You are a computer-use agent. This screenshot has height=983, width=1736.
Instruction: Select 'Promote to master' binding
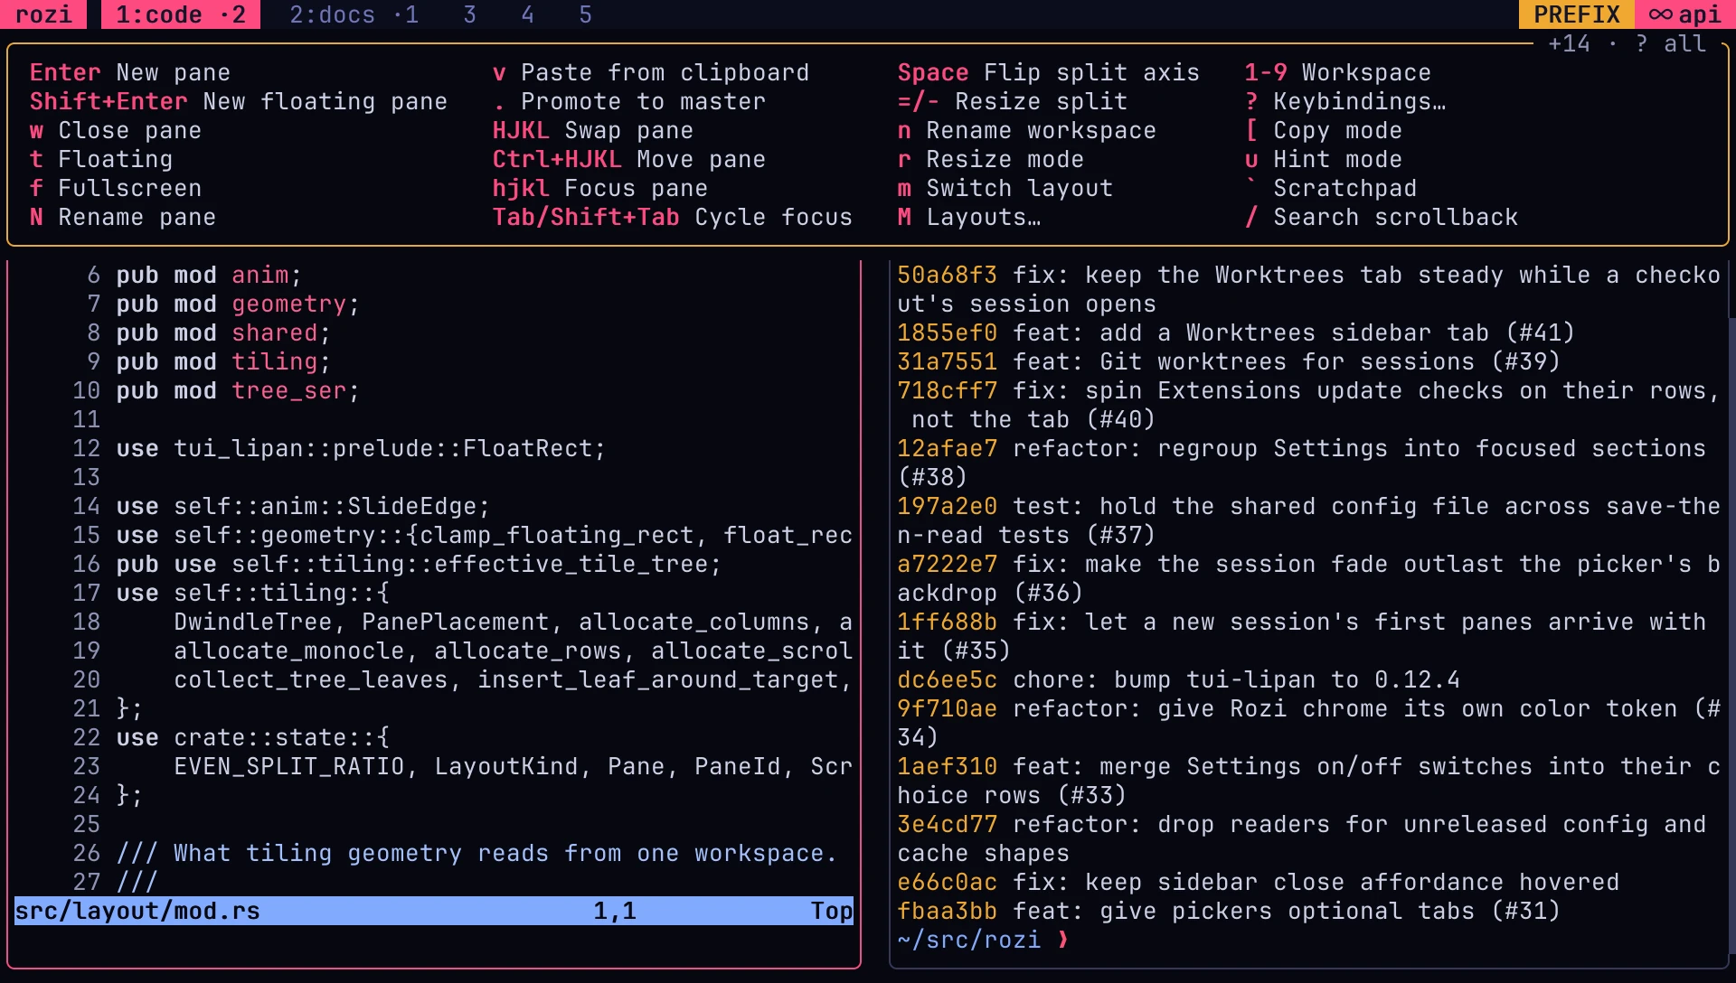pos(629,101)
